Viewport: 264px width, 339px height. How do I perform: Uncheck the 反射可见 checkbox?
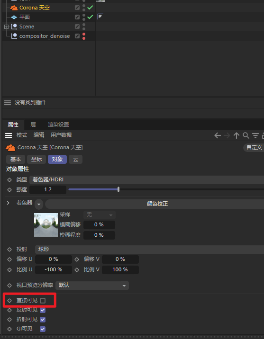(x=43, y=310)
